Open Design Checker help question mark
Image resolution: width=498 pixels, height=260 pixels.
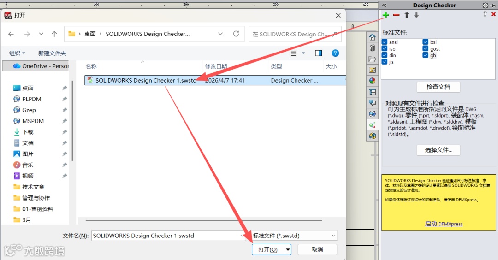(485, 14)
